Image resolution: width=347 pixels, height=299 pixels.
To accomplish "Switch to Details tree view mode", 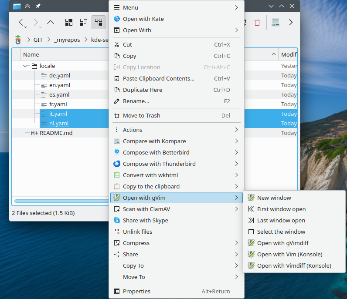I will click(99, 22).
